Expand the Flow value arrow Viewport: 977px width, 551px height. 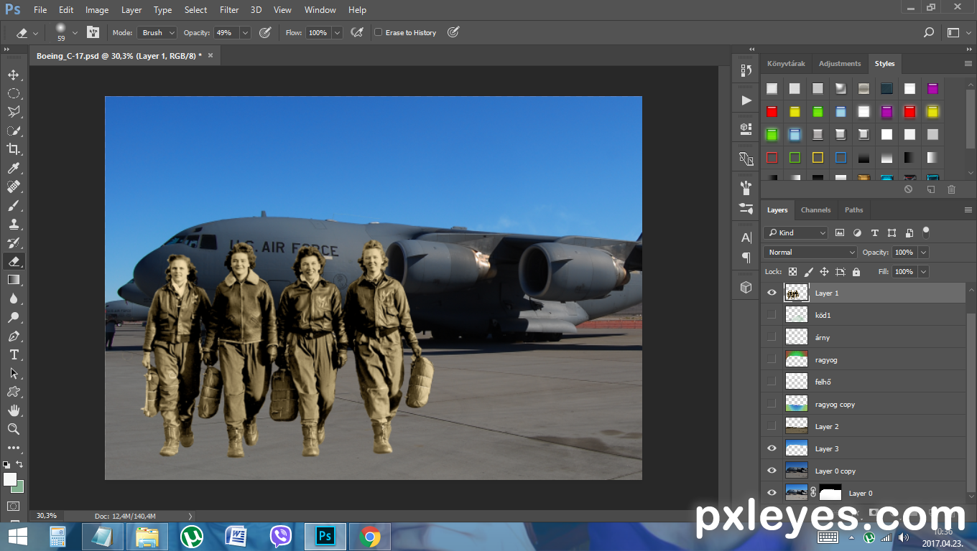pos(336,32)
